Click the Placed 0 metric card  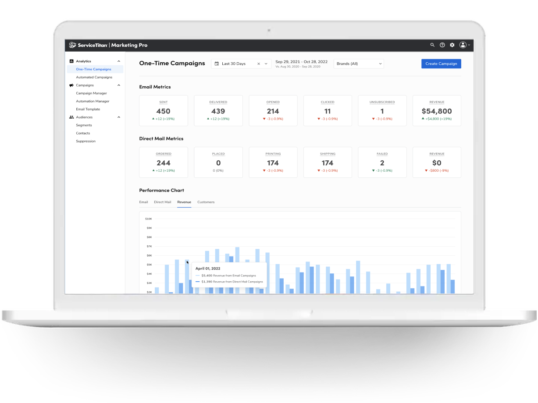(x=218, y=163)
